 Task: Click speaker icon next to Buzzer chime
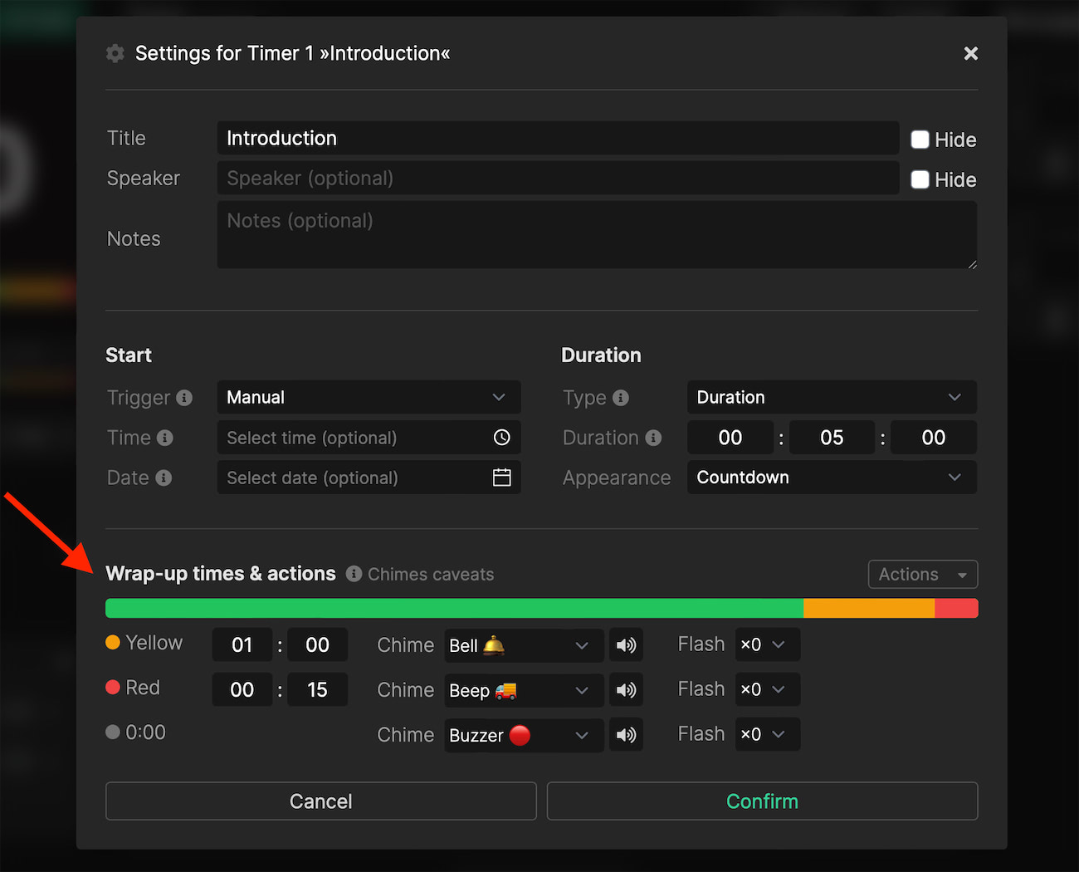coord(627,735)
